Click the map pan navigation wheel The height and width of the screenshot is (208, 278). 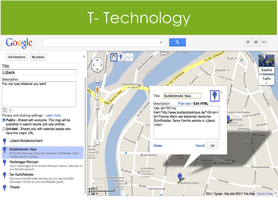tap(97, 65)
